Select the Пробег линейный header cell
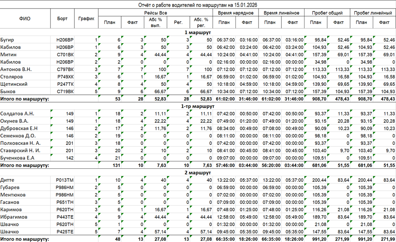The image size is (396, 242). pyautogui.click(x=373, y=13)
